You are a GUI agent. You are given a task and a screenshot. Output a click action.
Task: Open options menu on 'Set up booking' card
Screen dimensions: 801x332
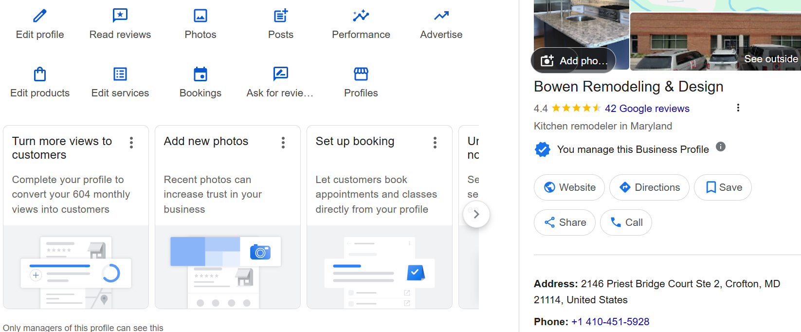(435, 143)
